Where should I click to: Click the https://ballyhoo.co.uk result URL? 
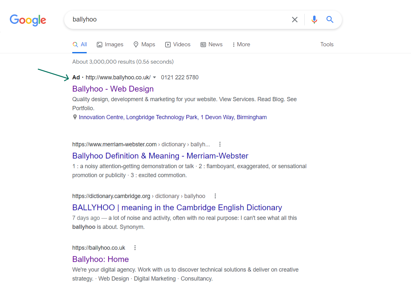click(x=99, y=248)
